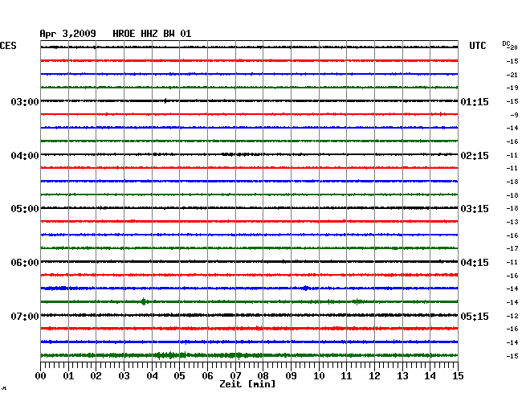Select minute tick label "06" on time axis
Screen dimensions: 522x397
click(207, 376)
